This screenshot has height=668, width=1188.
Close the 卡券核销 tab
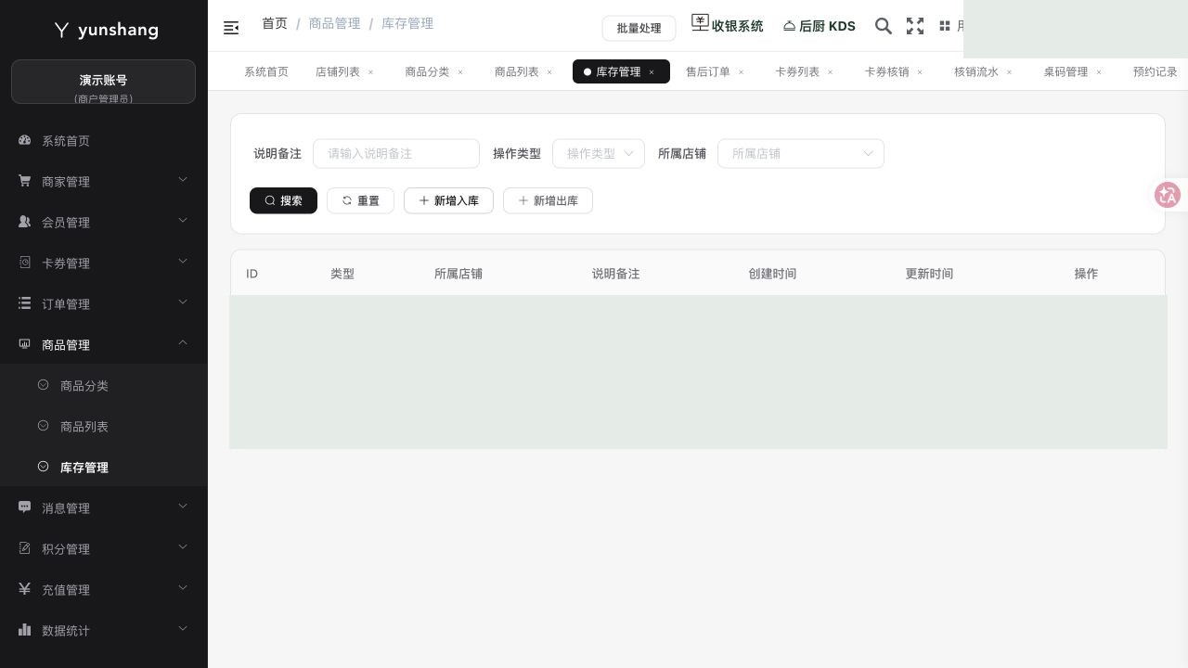pyautogui.click(x=920, y=72)
